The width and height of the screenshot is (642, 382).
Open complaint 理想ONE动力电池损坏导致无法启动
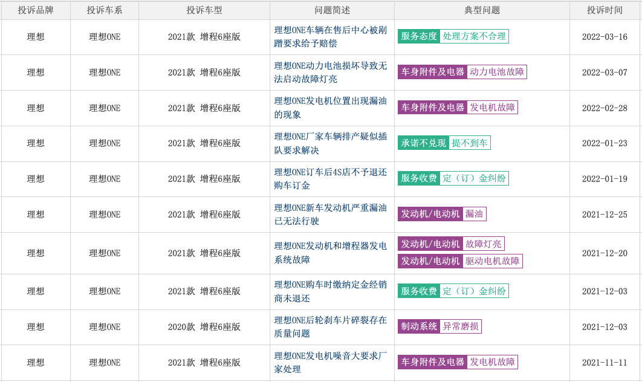tap(331, 72)
